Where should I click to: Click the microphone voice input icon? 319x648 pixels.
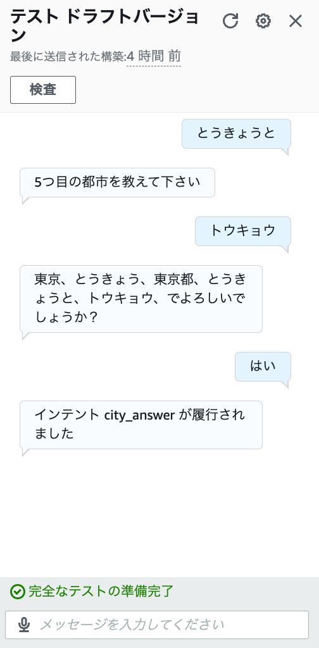click(25, 625)
